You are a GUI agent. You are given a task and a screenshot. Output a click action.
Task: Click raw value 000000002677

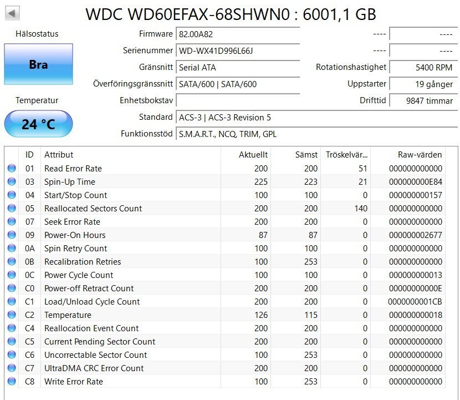[416, 235]
